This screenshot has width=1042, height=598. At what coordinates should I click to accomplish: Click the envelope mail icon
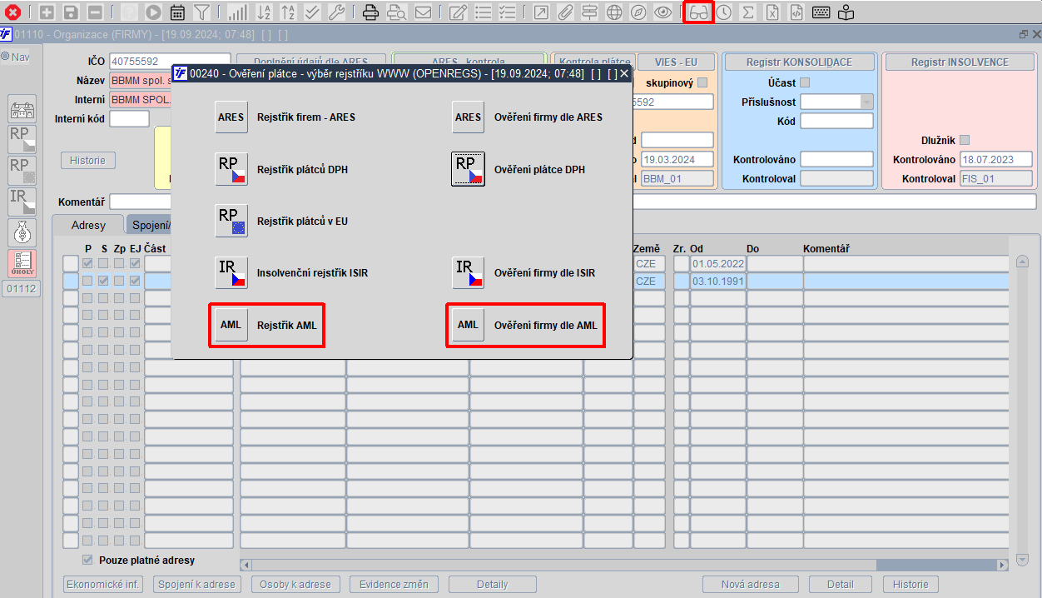coord(423,12)
